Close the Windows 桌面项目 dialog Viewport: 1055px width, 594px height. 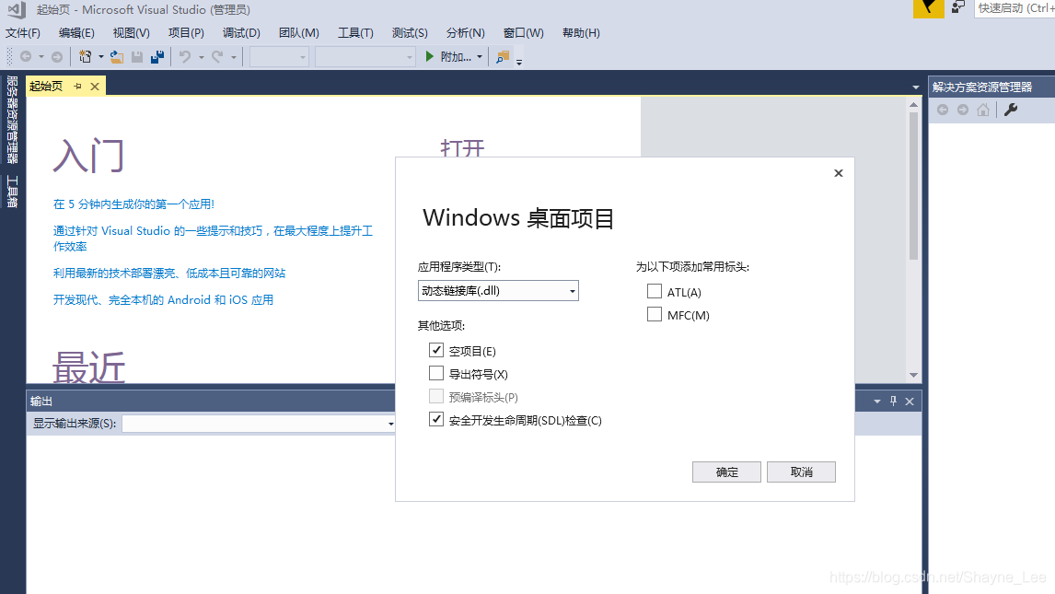[839, 173]
